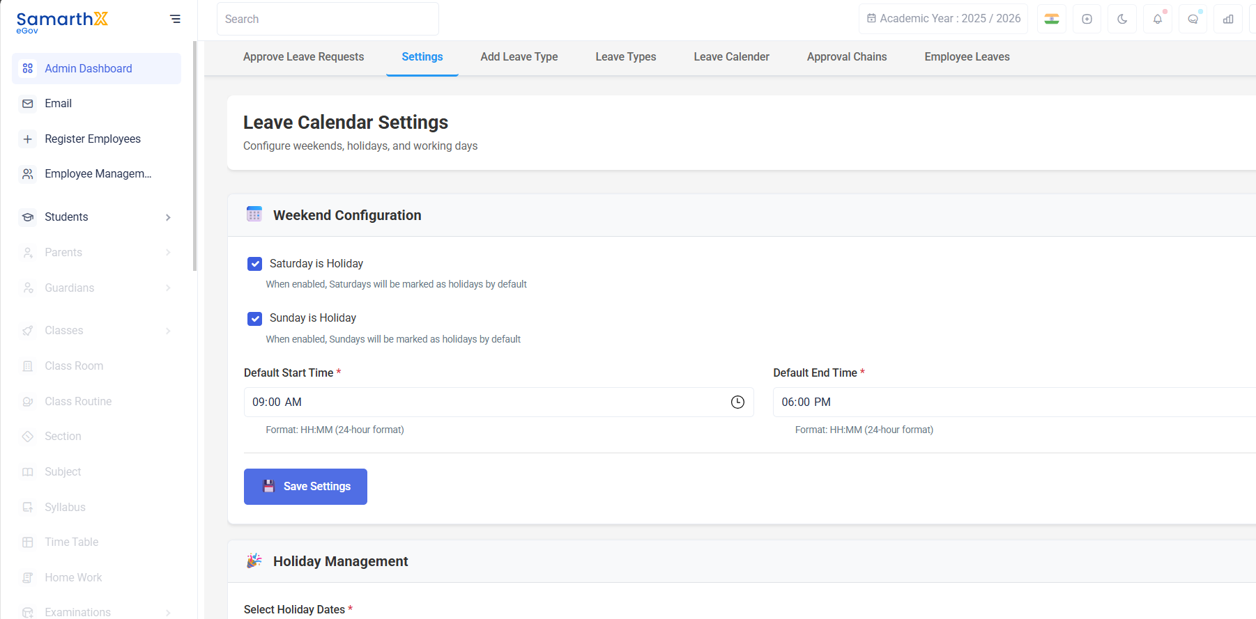Open the bar chart icon in header
The image size is (1256, 619).
click(1228, 19)
